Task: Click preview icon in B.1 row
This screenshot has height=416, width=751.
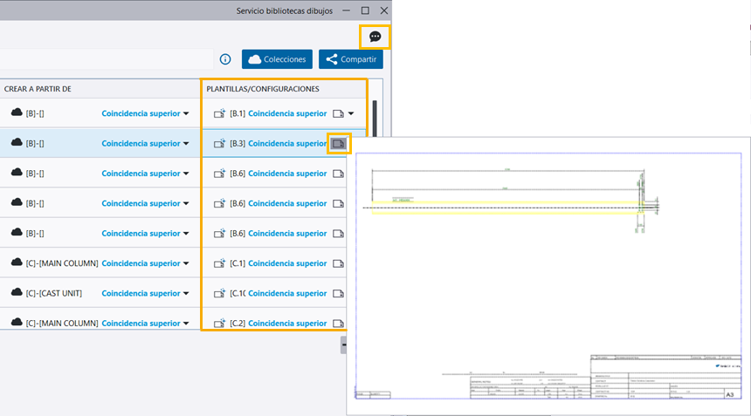Action: point(339,113)
